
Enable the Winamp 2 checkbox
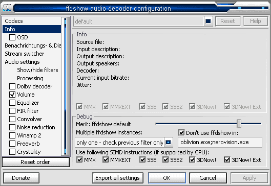[x=12, y=135]
